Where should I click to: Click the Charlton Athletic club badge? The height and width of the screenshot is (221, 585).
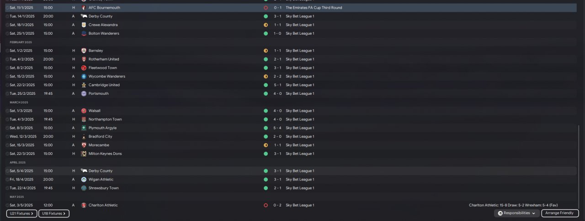[x=84, y=205]
